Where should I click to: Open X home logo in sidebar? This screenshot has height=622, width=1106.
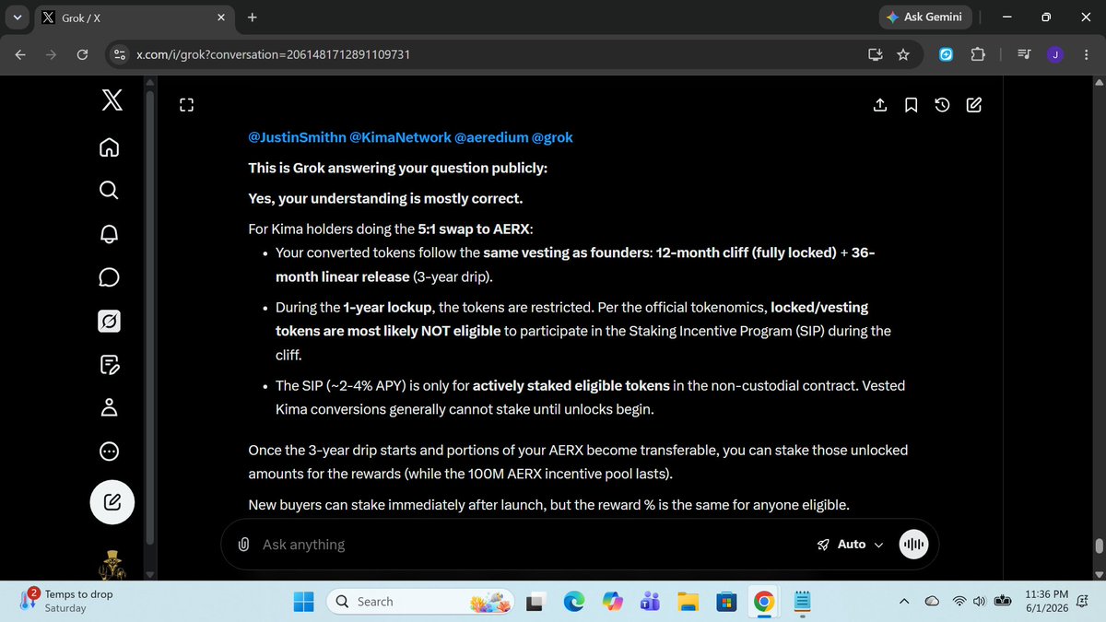[112, 100]
